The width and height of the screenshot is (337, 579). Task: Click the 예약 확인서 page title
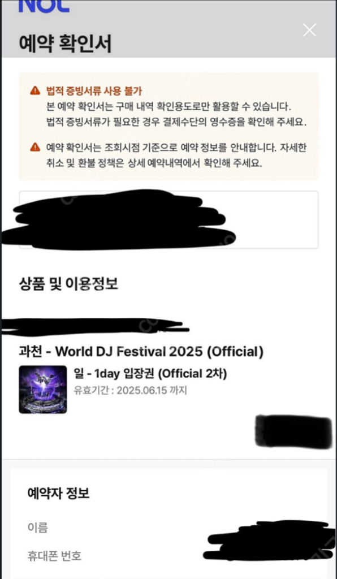coord(65,44)
